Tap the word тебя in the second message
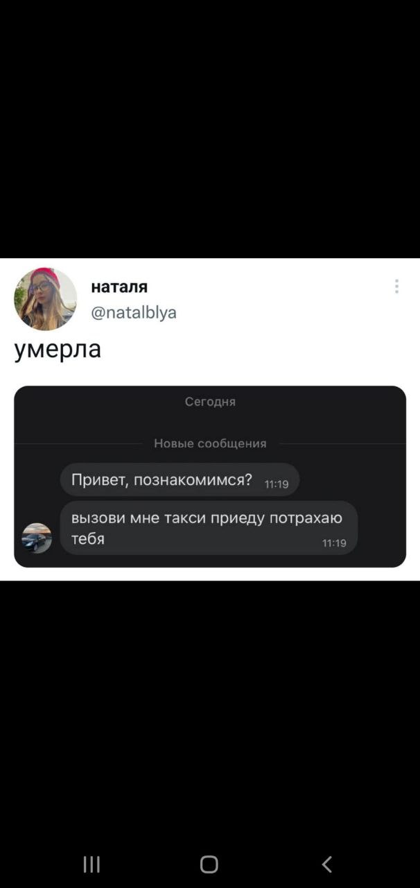This screenshot has width=420, height=888. tap(88, 538)
